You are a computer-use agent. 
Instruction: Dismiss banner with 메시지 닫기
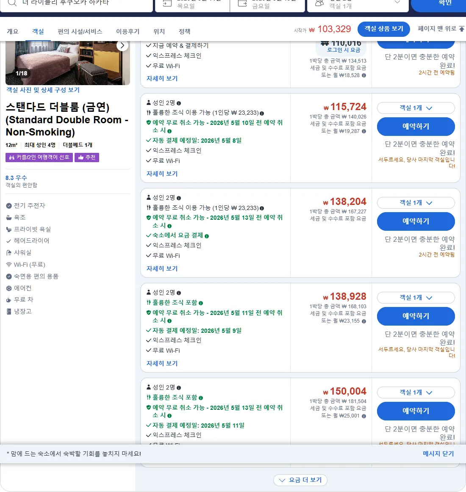pyautogui.click(x=438, y=454)
